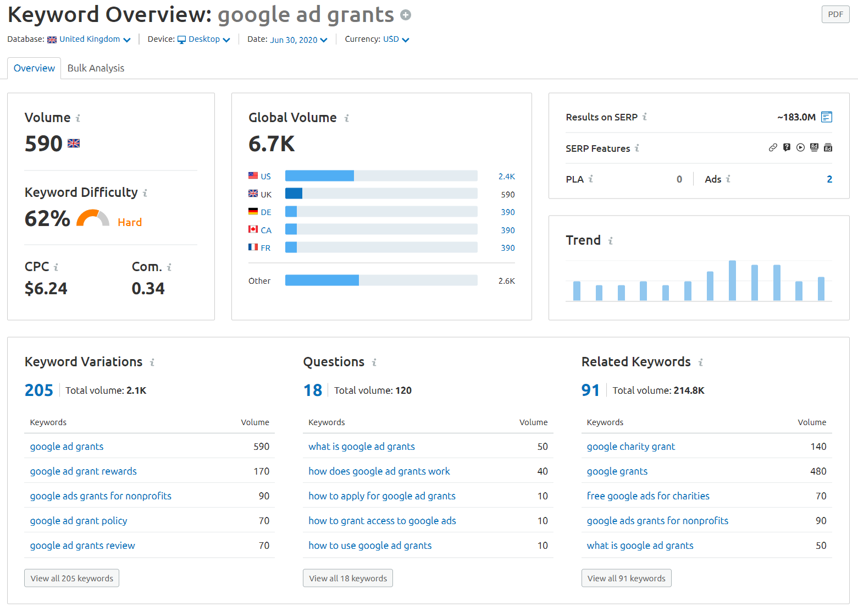Select the bottom ads SERP feature icon
Image resolution: width=858 pixels, height=611 pixels.
pyautogui.click(x=828, y=147)
